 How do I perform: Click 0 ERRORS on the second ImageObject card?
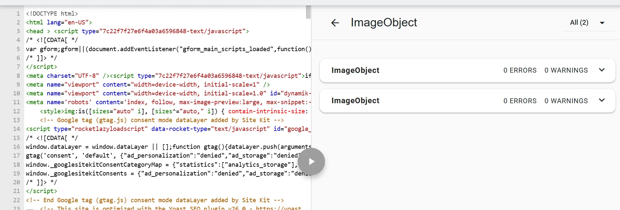point(520,101)
